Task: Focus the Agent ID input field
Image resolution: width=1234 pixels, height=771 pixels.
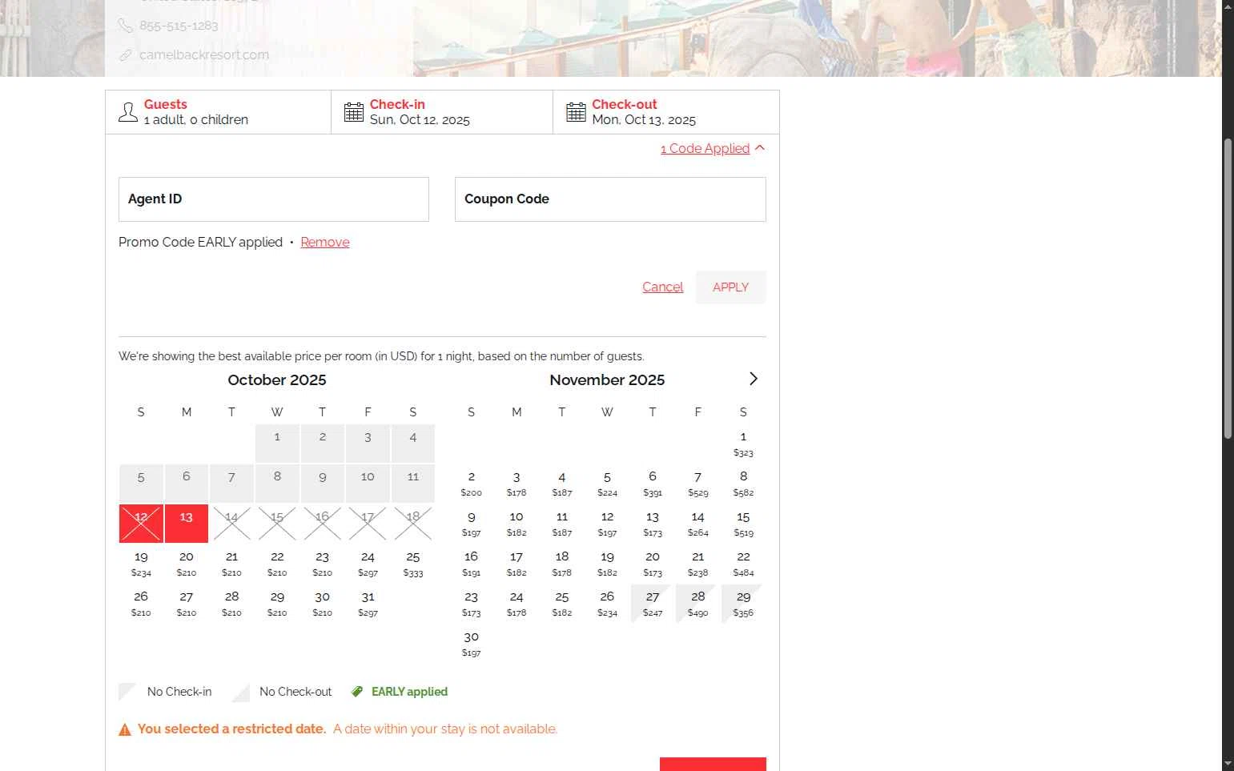Action: pyautogui.click(x=274, y=199)
